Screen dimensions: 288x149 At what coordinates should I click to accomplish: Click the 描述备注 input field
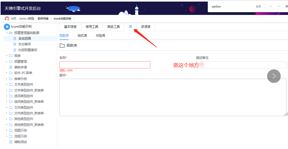pyautogui.click(x=241, y=65)
